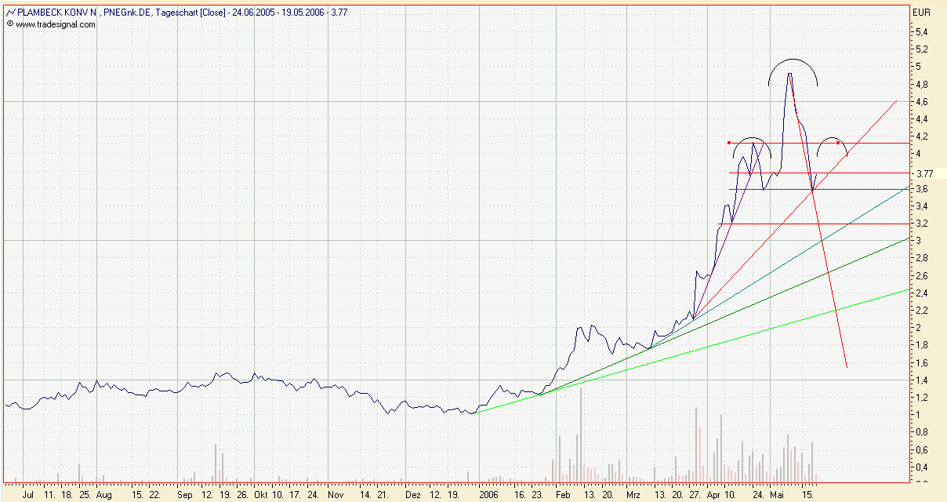Click the 5,4 value on the price axis
Image resolution: width=947 pixels, height=502 pixels.
tap(922, 32)
